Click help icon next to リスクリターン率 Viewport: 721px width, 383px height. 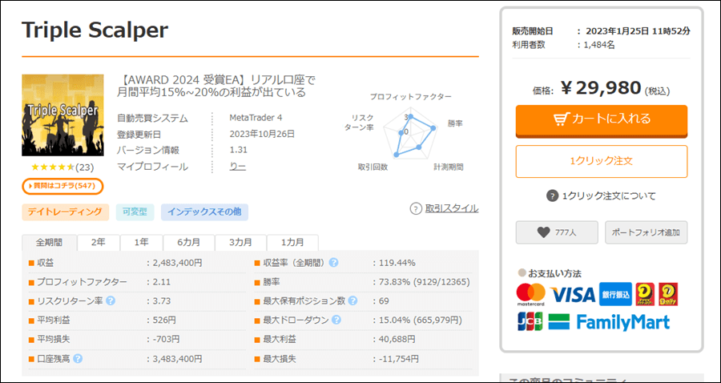click(x=111, y=301)
